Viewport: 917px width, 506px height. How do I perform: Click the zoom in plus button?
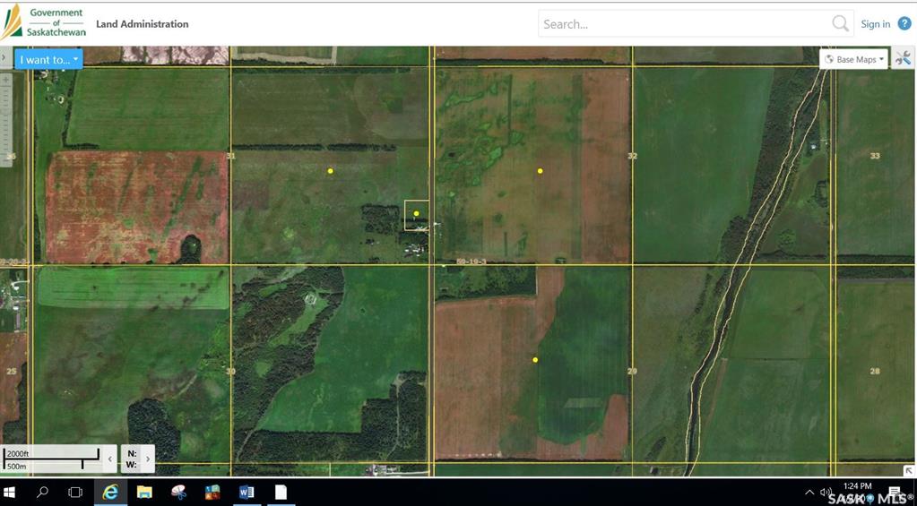pos(6,80)
